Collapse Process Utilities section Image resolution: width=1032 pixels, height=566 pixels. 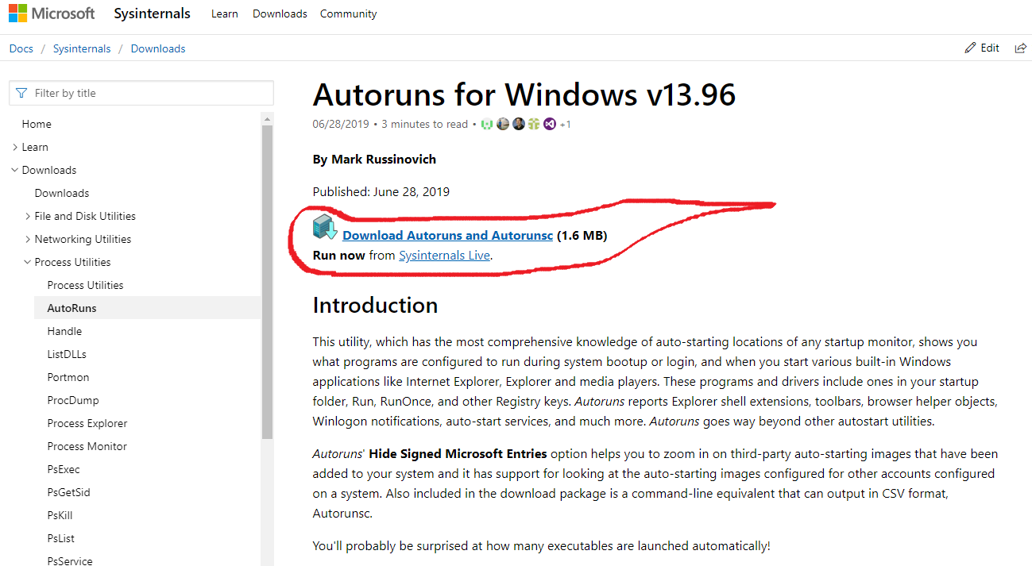[x=28, y=262]
